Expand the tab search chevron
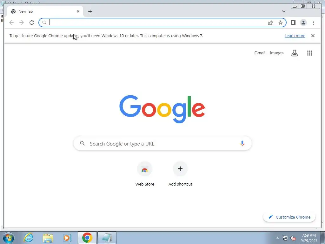This screenshot has width=325, height=244. pos(283,11)
